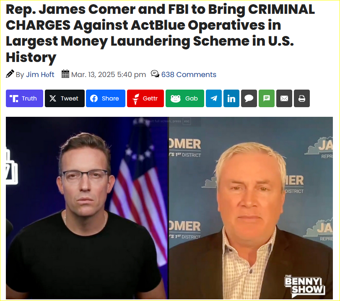The image size is (340, 301).
Task: Share via the LinkedIn icon
Action: (x=231, y=98)
